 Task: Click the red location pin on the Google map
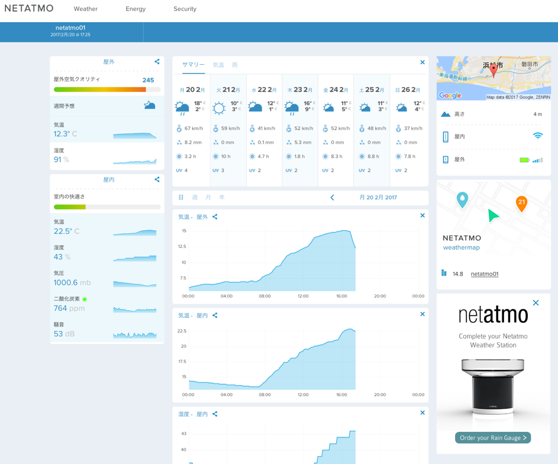tap(494, 70)
